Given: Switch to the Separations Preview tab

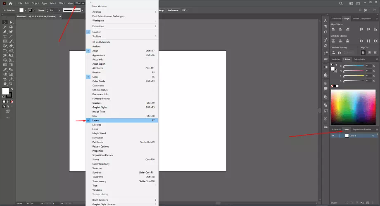Looking at the screenshot, I should [x=362, y=129].
